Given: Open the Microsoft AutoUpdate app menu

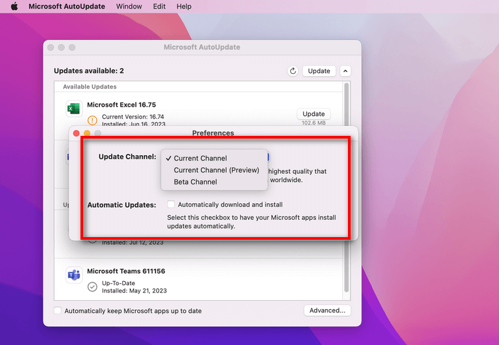Looking at the screenshot, I should [x=67, y=6].
